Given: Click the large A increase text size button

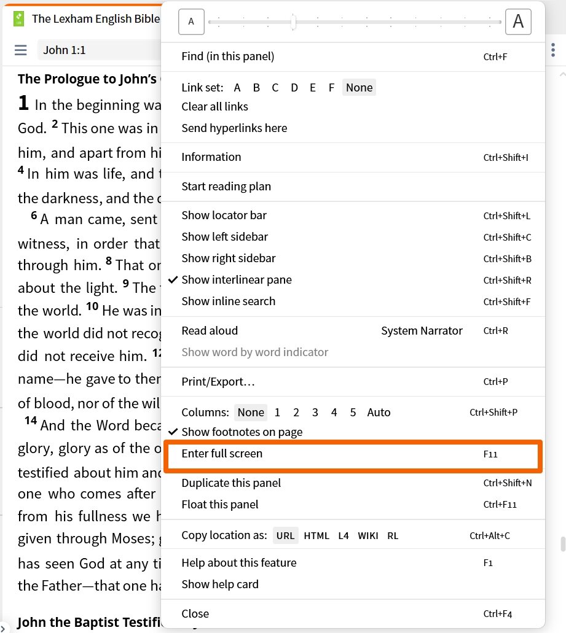Looking at the screenshot, I should pyautogui.click(x=518, y=21).
